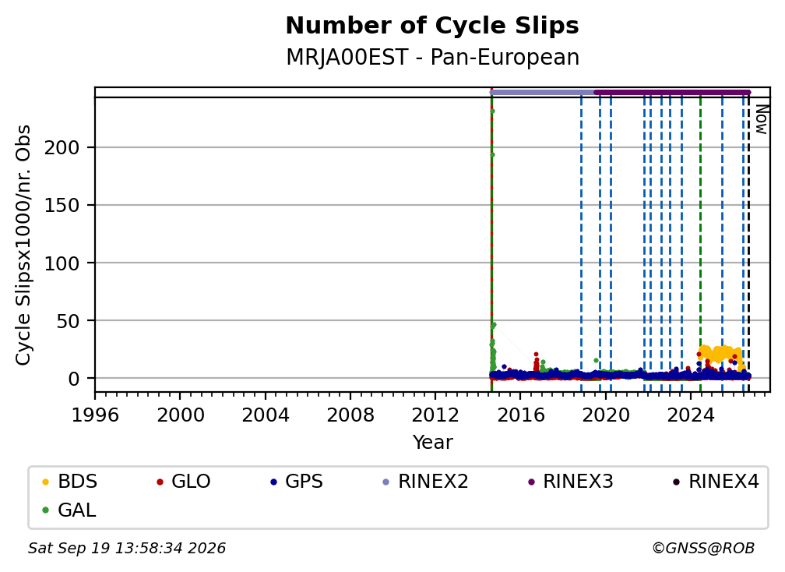Screen dimensions: 785x572
Task: Click the BDS yellow legend marker
Action: pos(45,482)
